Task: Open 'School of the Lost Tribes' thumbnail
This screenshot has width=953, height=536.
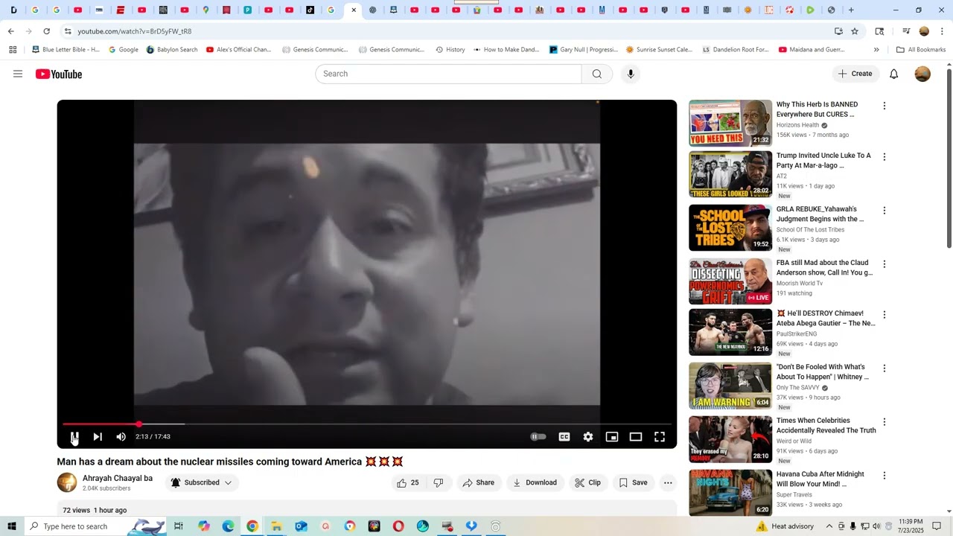Action: click(x=730, y=228)
